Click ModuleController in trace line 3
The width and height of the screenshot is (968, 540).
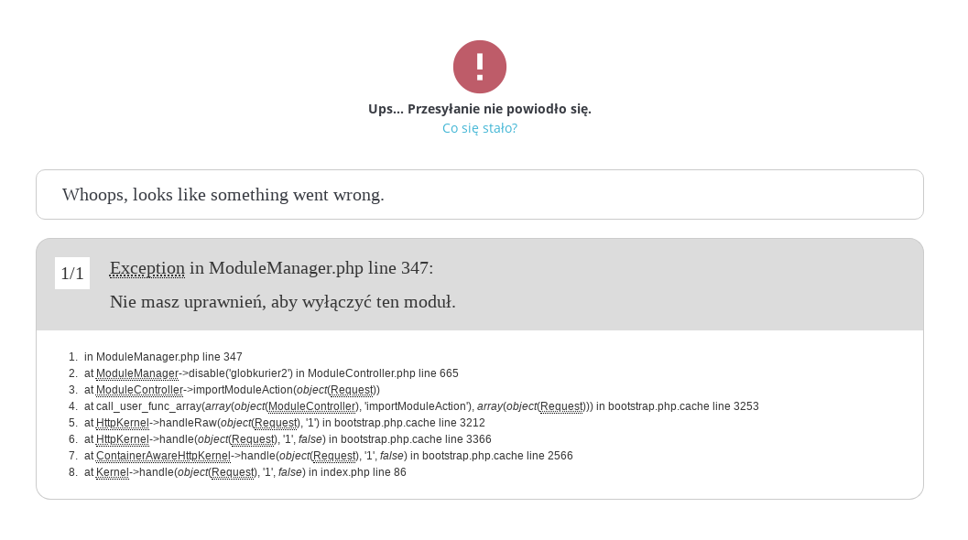139,390
